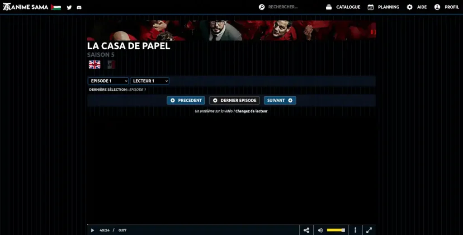Click the 49:24 time display
463x235 pixels.
click(104, 230)
